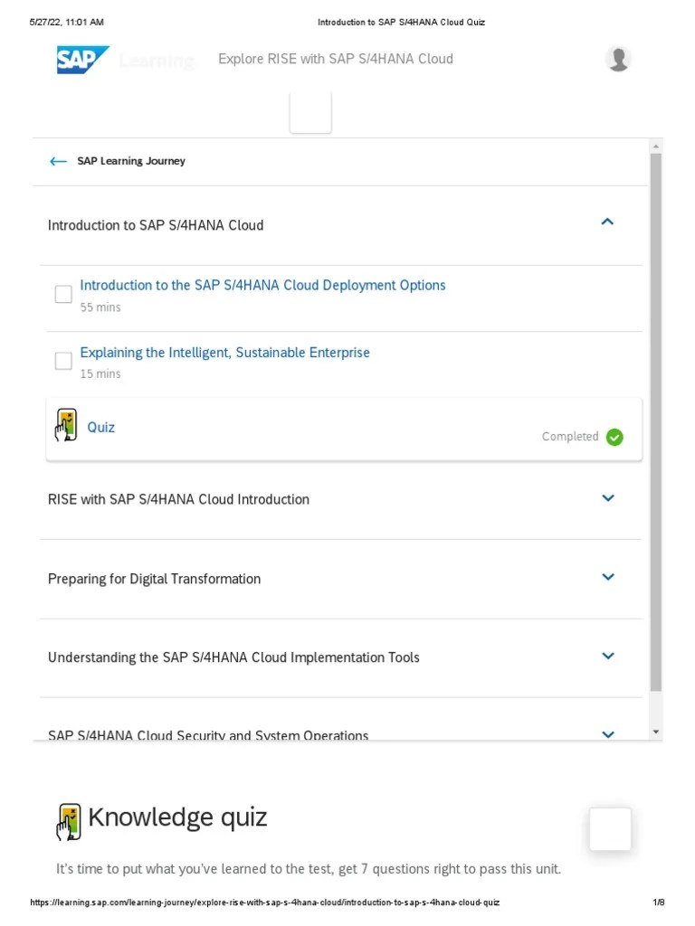
Task: Click the vertical scrollbar thumb
Action: pyautogui.click(x=655, y=422)
